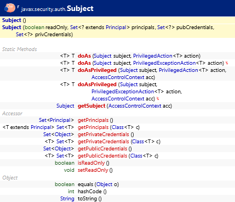Click exception marker after doAsPrivileged AccessControlContext acc
Viewport: 235px width, 202px height.
point(158,99)
